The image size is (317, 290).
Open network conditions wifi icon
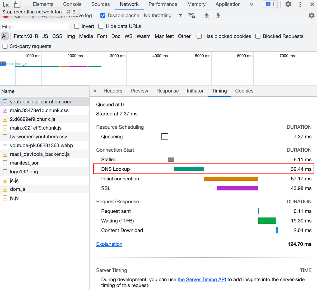(191, 16)
